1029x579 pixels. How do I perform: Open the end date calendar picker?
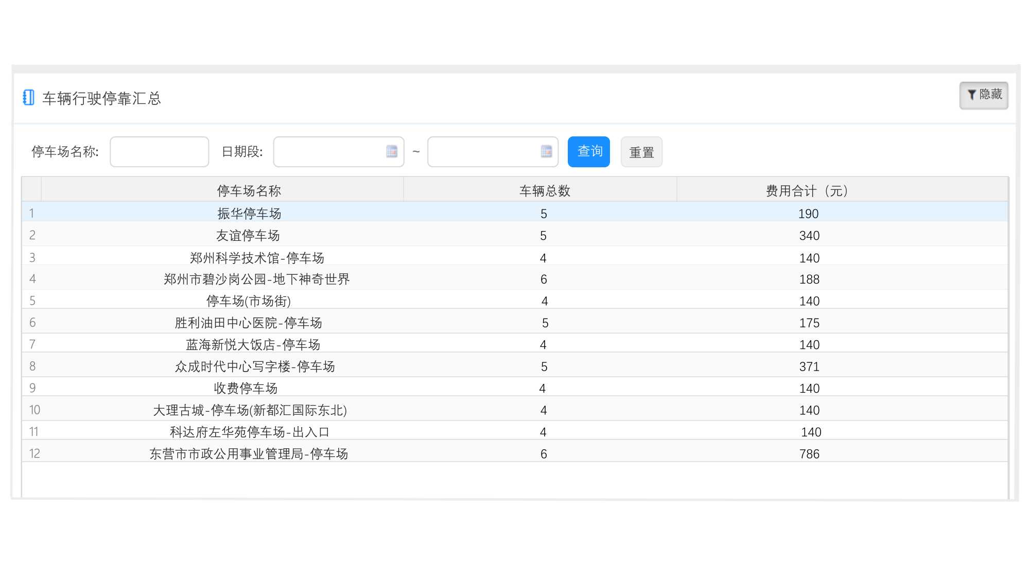coord(546,151)
